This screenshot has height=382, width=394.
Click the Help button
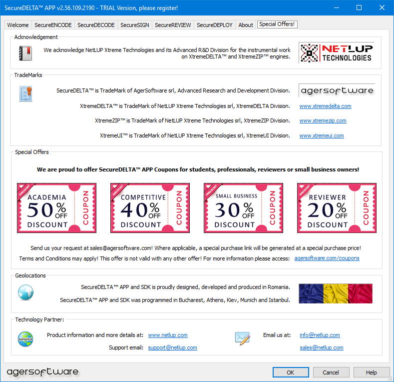point(372,372)
